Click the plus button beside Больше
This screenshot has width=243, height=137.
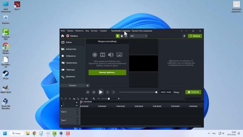click(88, 85)
